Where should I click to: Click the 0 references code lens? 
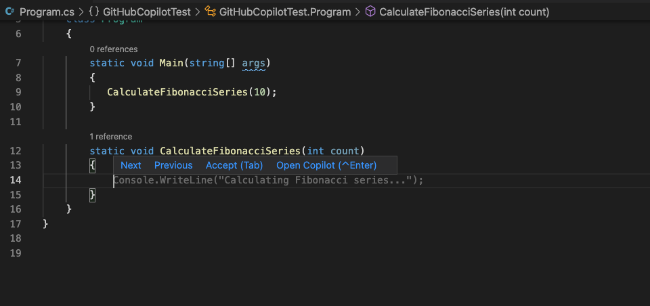(x=114, y=49)
